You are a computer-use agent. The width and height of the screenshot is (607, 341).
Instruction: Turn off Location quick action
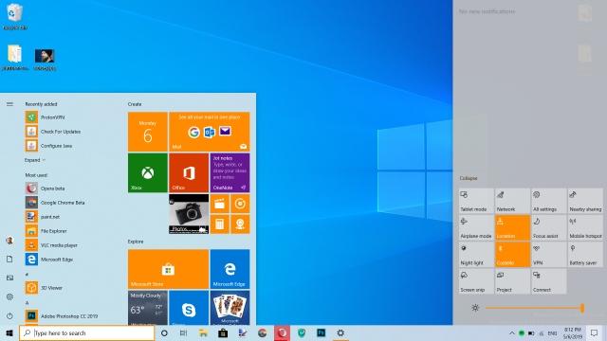point(512,227)
